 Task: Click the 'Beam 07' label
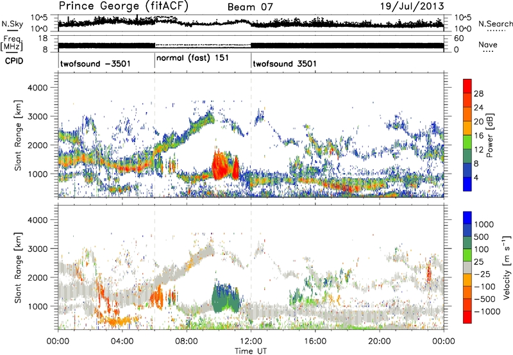[250, 7]
